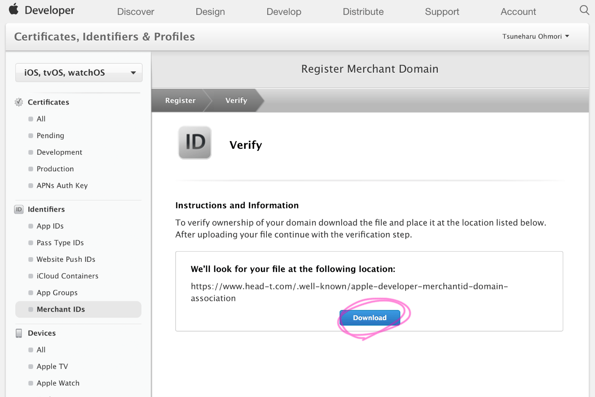
Task: Show Apple TV devices
Action: click(x=52, y=366)
